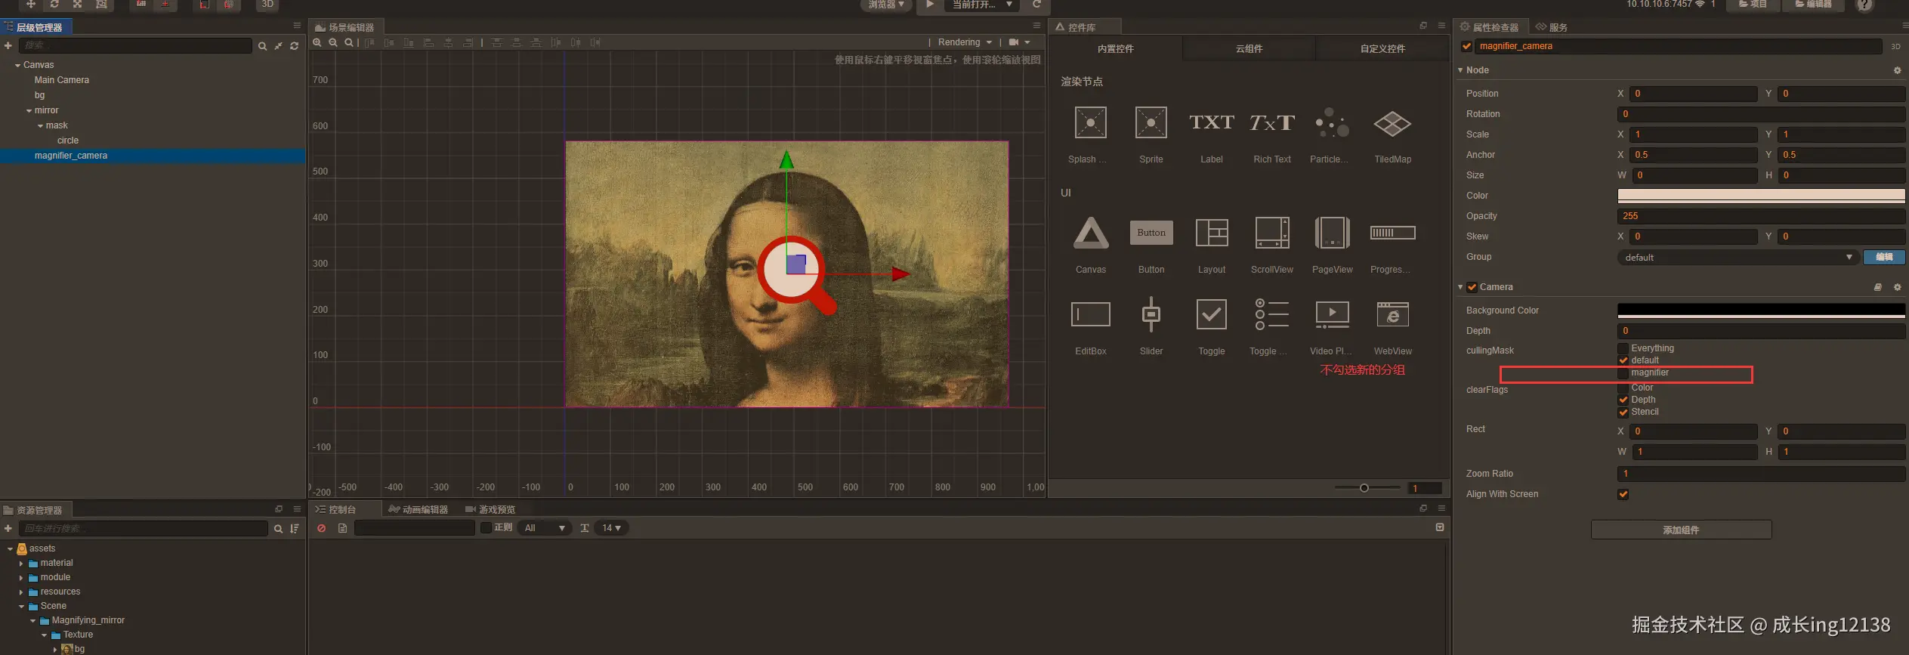Choose the ProgressBar UI widget
Viewport: 1909px width, 655px height.
(1392, 233)
